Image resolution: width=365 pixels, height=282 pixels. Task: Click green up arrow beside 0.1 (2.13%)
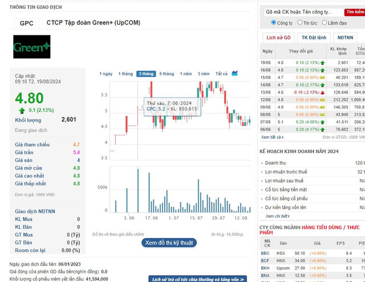point(22,110)
